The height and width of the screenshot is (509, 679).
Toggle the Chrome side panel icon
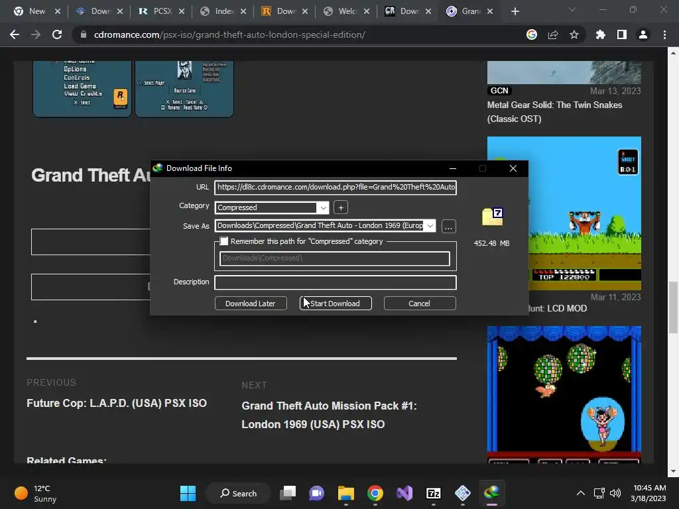(622, 34)
